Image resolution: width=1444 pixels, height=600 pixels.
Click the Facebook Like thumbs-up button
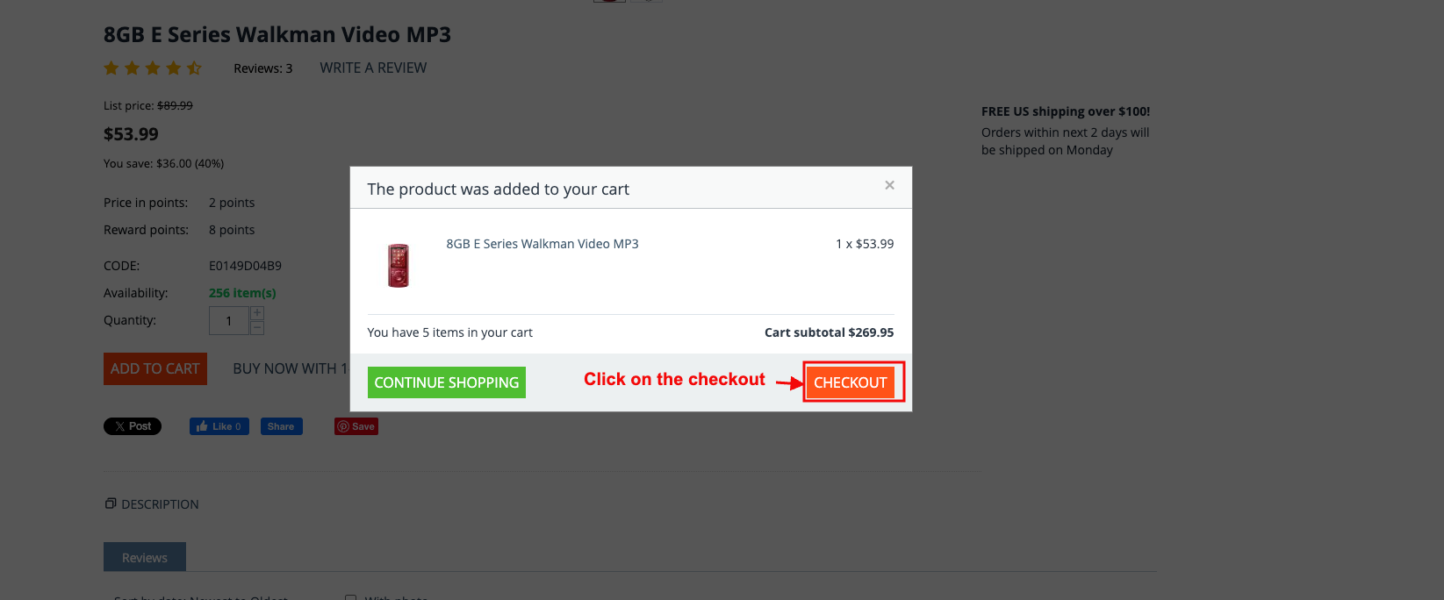tap(219, 426)
